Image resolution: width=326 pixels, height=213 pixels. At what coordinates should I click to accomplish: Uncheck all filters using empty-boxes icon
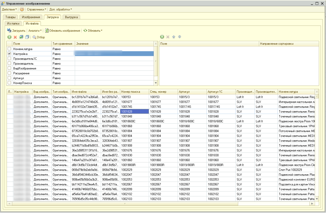click(x=27, y=37)
